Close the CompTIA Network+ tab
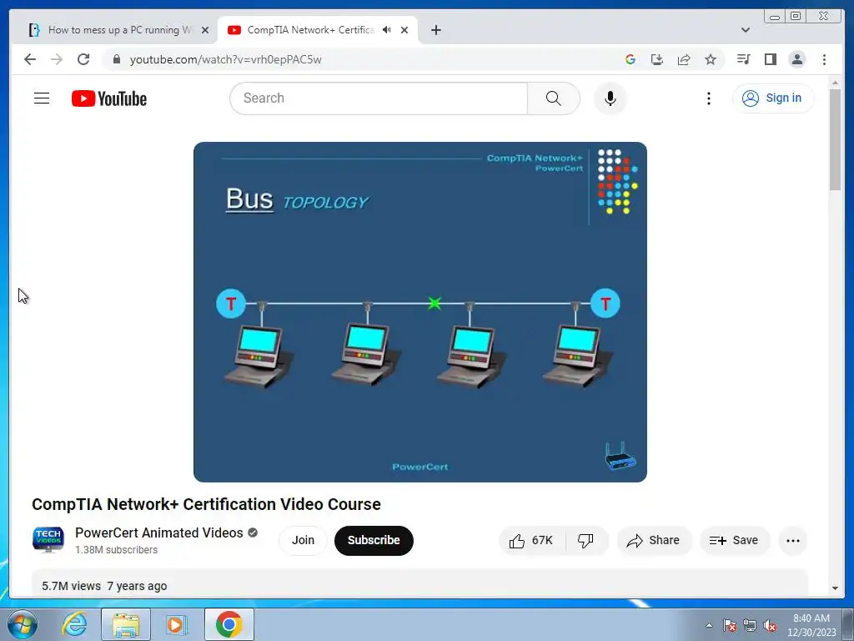 [x=404, y=30]
